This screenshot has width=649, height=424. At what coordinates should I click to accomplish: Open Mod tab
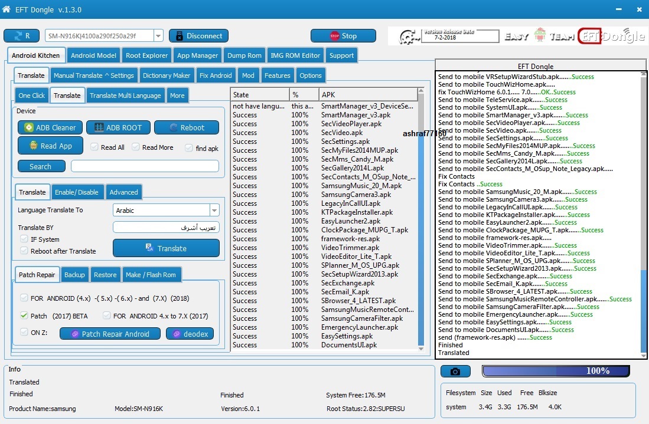[x=249, y=75]
